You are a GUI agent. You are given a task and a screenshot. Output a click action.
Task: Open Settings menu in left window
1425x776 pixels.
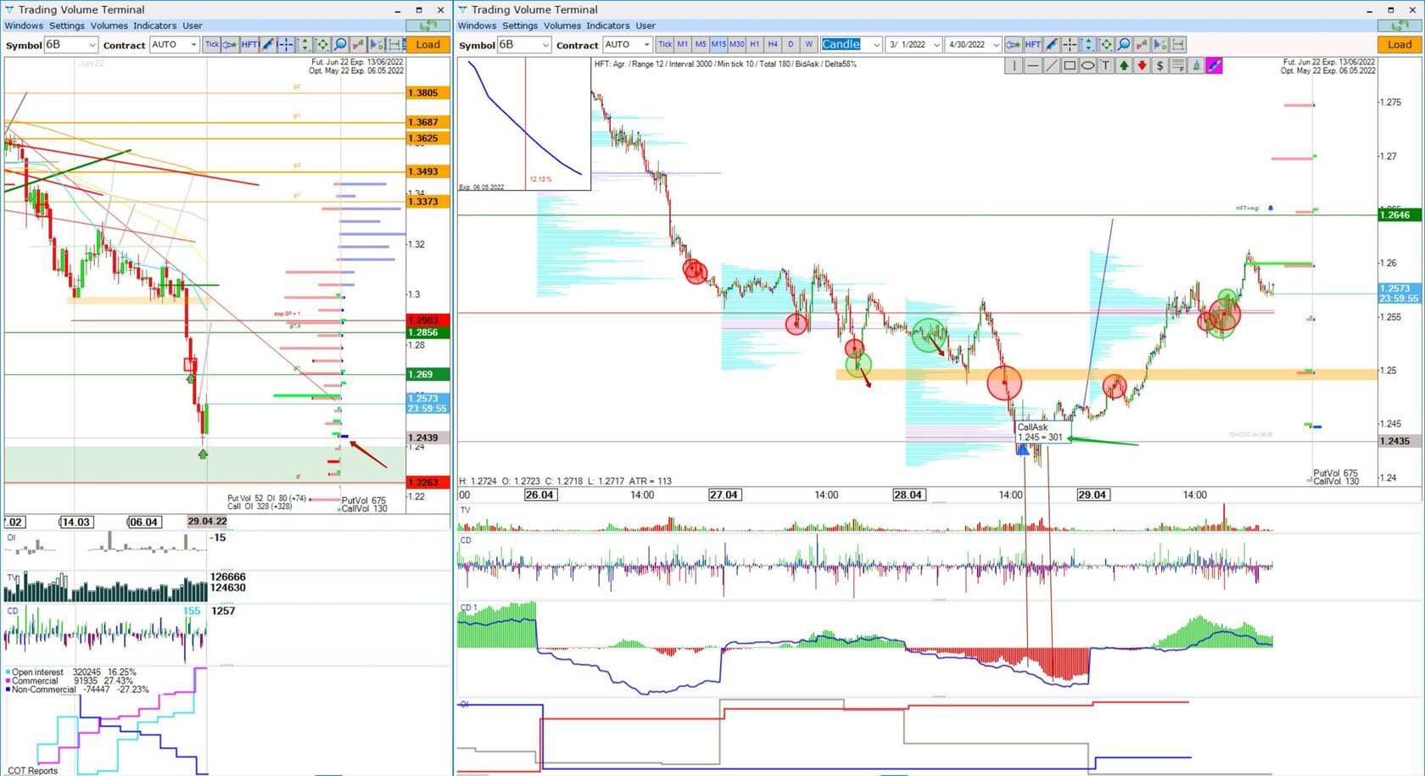coord(67,25)
